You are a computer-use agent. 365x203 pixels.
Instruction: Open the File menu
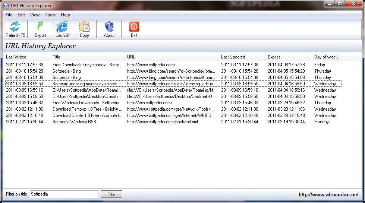click(x=9, y=15)
